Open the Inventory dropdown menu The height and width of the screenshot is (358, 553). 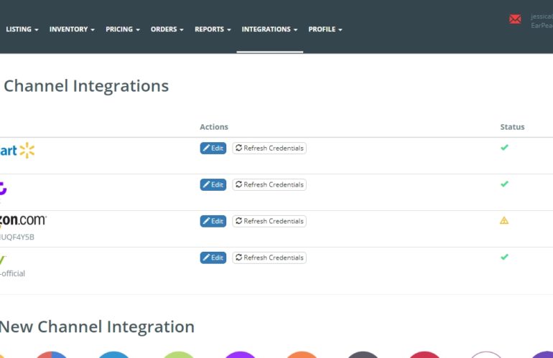point(72,29)
